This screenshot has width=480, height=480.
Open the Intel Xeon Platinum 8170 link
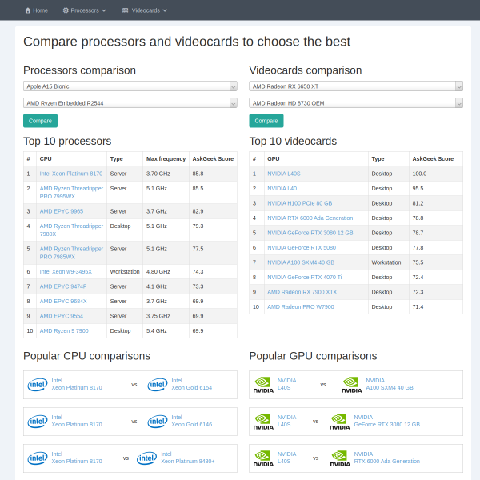[x=71, y=174]
